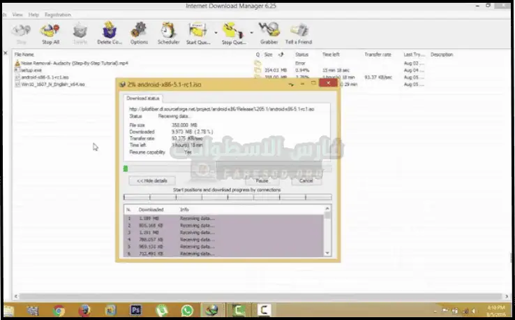Image resolution: width=515 pixels, height=320 pixels.
Task: Select the setup.exe row in download list
Action: tap(31, 70)
